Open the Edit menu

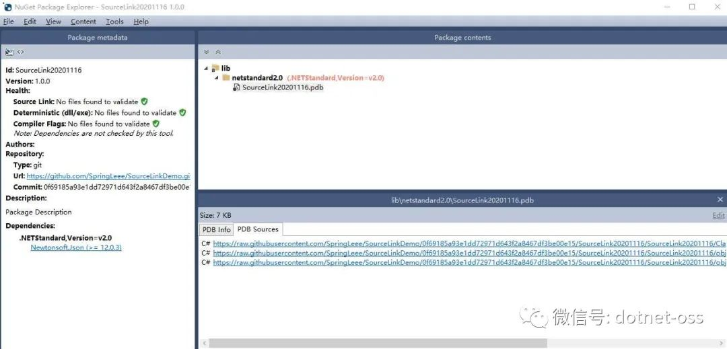[x=30, y=22]
